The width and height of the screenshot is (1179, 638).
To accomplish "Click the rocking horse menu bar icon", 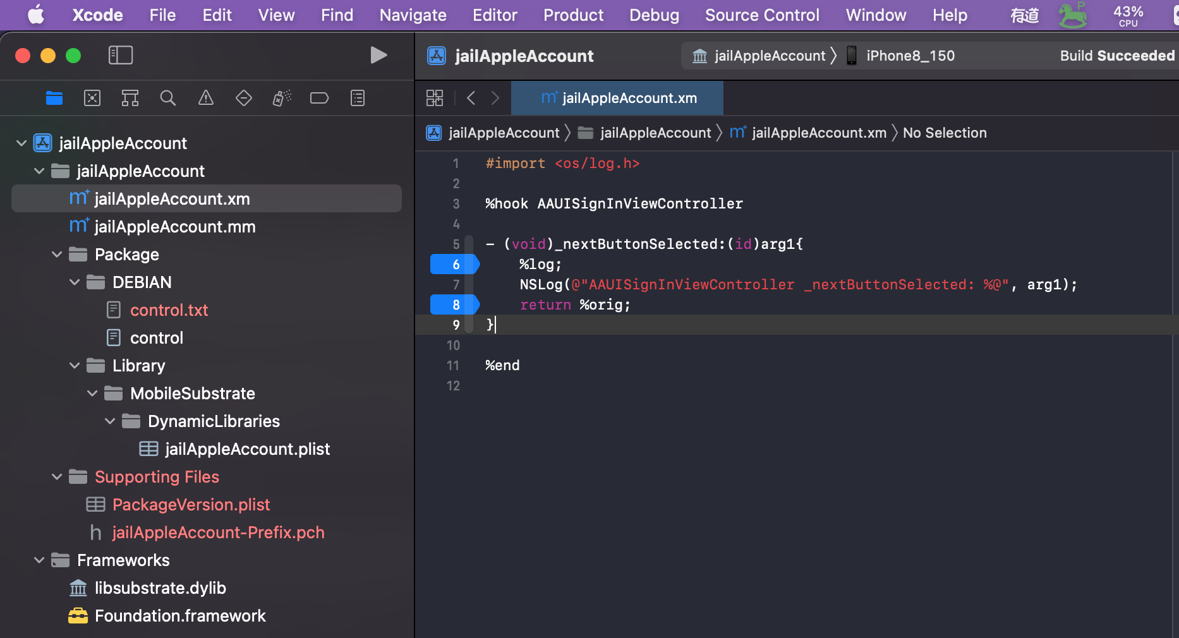I will pyautogui.click(x=1073, y=15).
